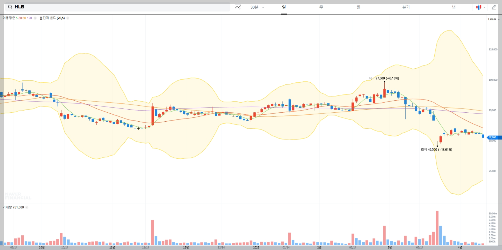Image resolution: width=502 pixels, height=250 pixels.
Task: Click the 2월 date axis label
Action: pos(320,247)
